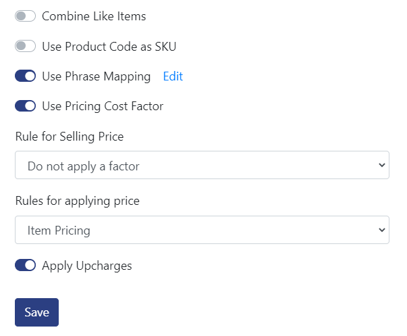Viewport: 407px width, 336px height.
Task: Turn on Use Product Code as SKU switch
Action: [25, 46]
